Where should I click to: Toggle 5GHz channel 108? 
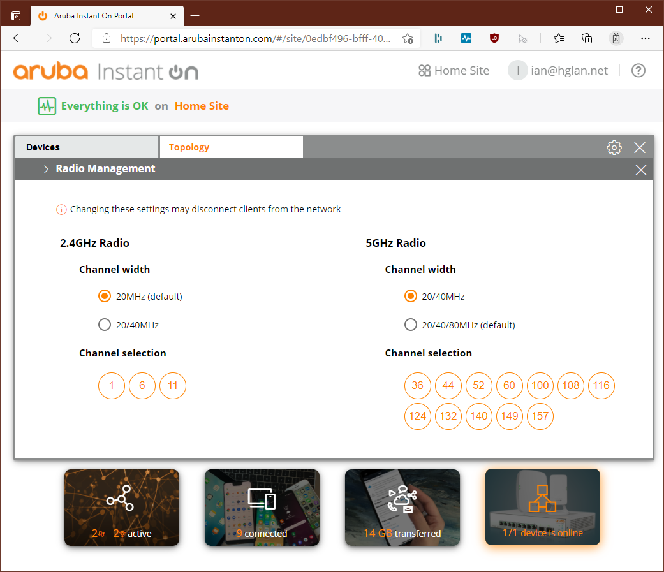coord(571,385)
